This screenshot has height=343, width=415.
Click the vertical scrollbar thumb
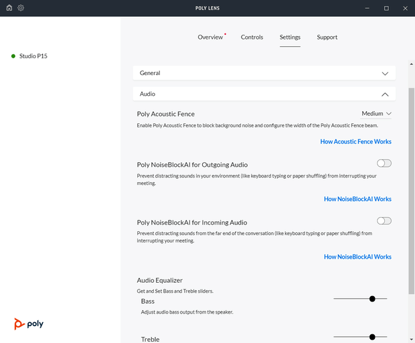(411, 191)
